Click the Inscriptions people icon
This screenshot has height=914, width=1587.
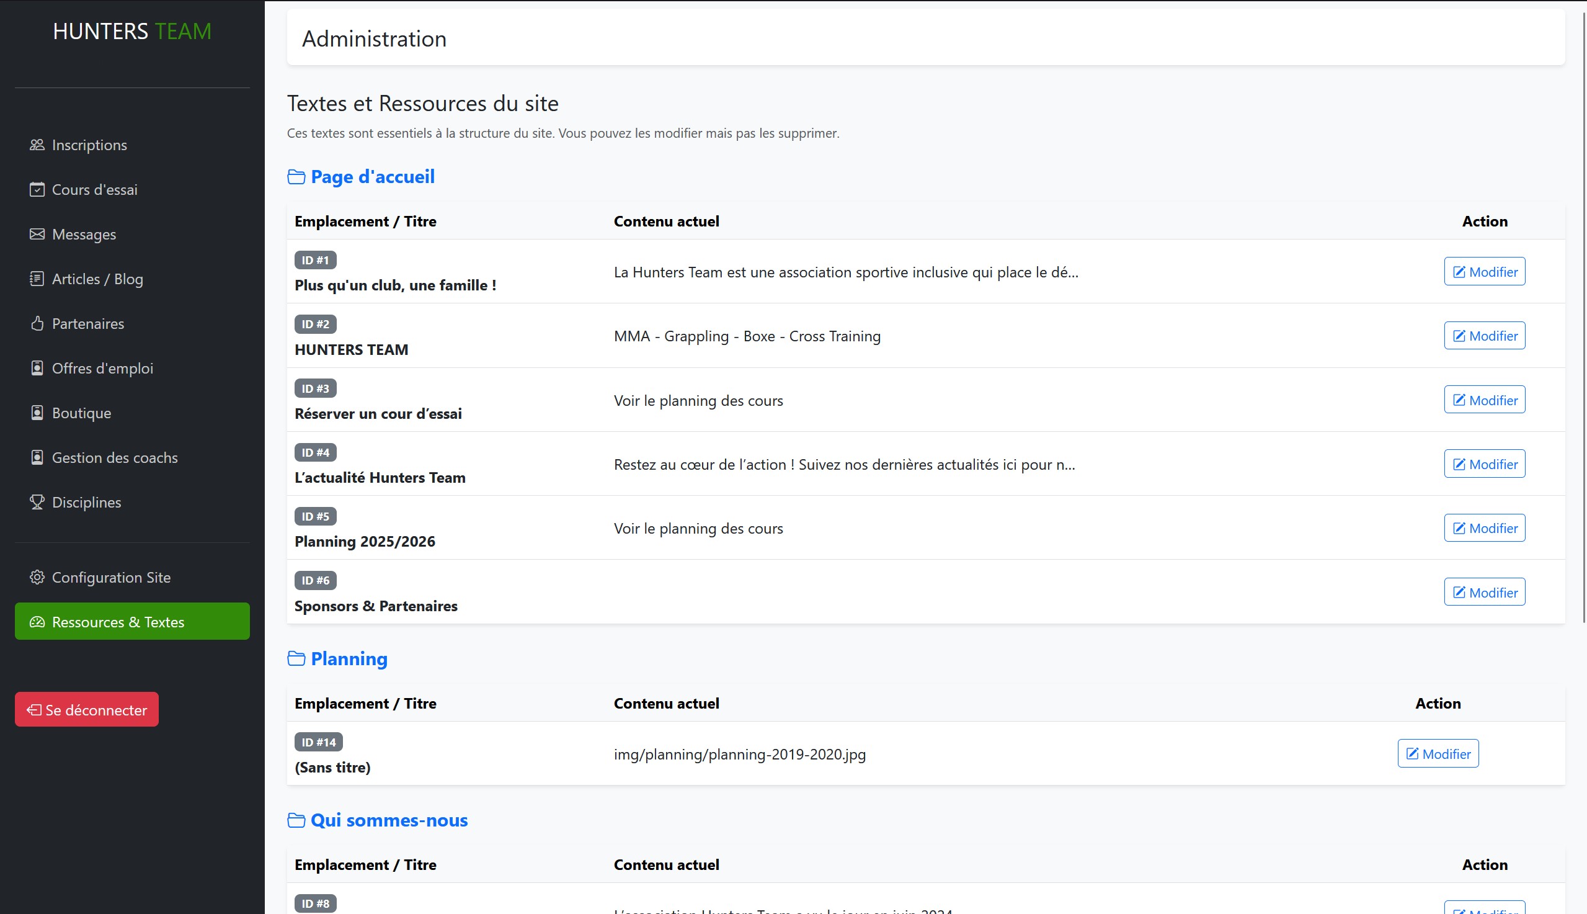tap(37, 145)
